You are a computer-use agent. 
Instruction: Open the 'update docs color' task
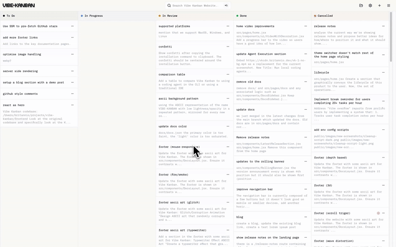click(x=195, y=131)
